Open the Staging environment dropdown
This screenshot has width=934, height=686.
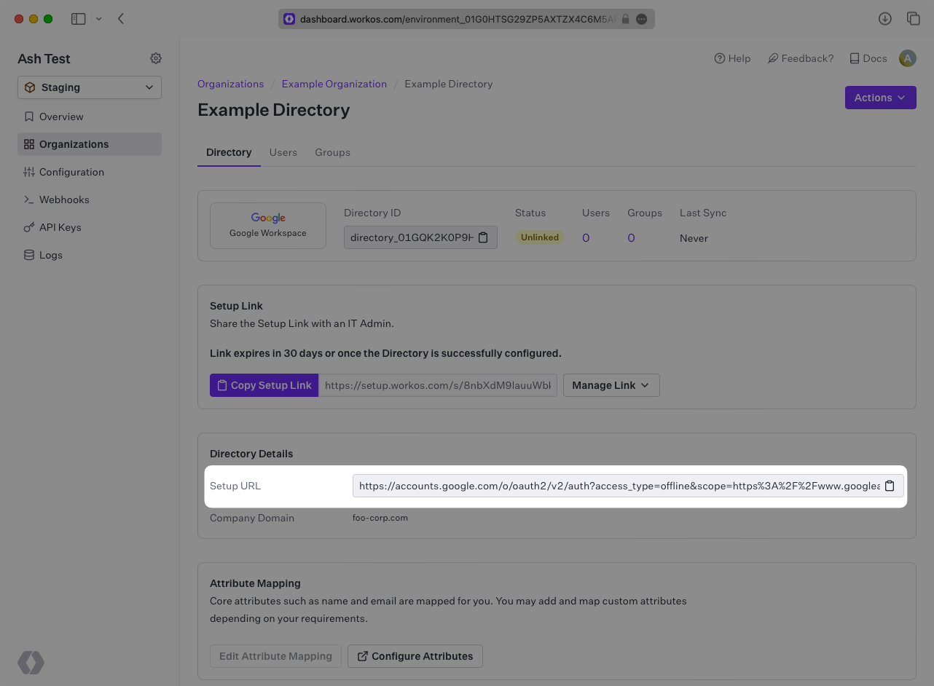tap(90, 87)
